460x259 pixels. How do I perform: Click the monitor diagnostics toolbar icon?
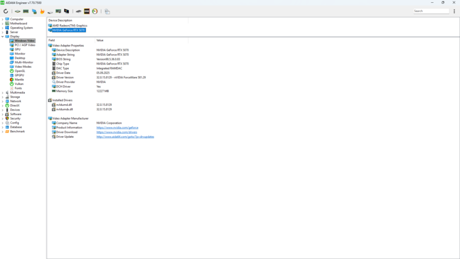click(67, 11)
